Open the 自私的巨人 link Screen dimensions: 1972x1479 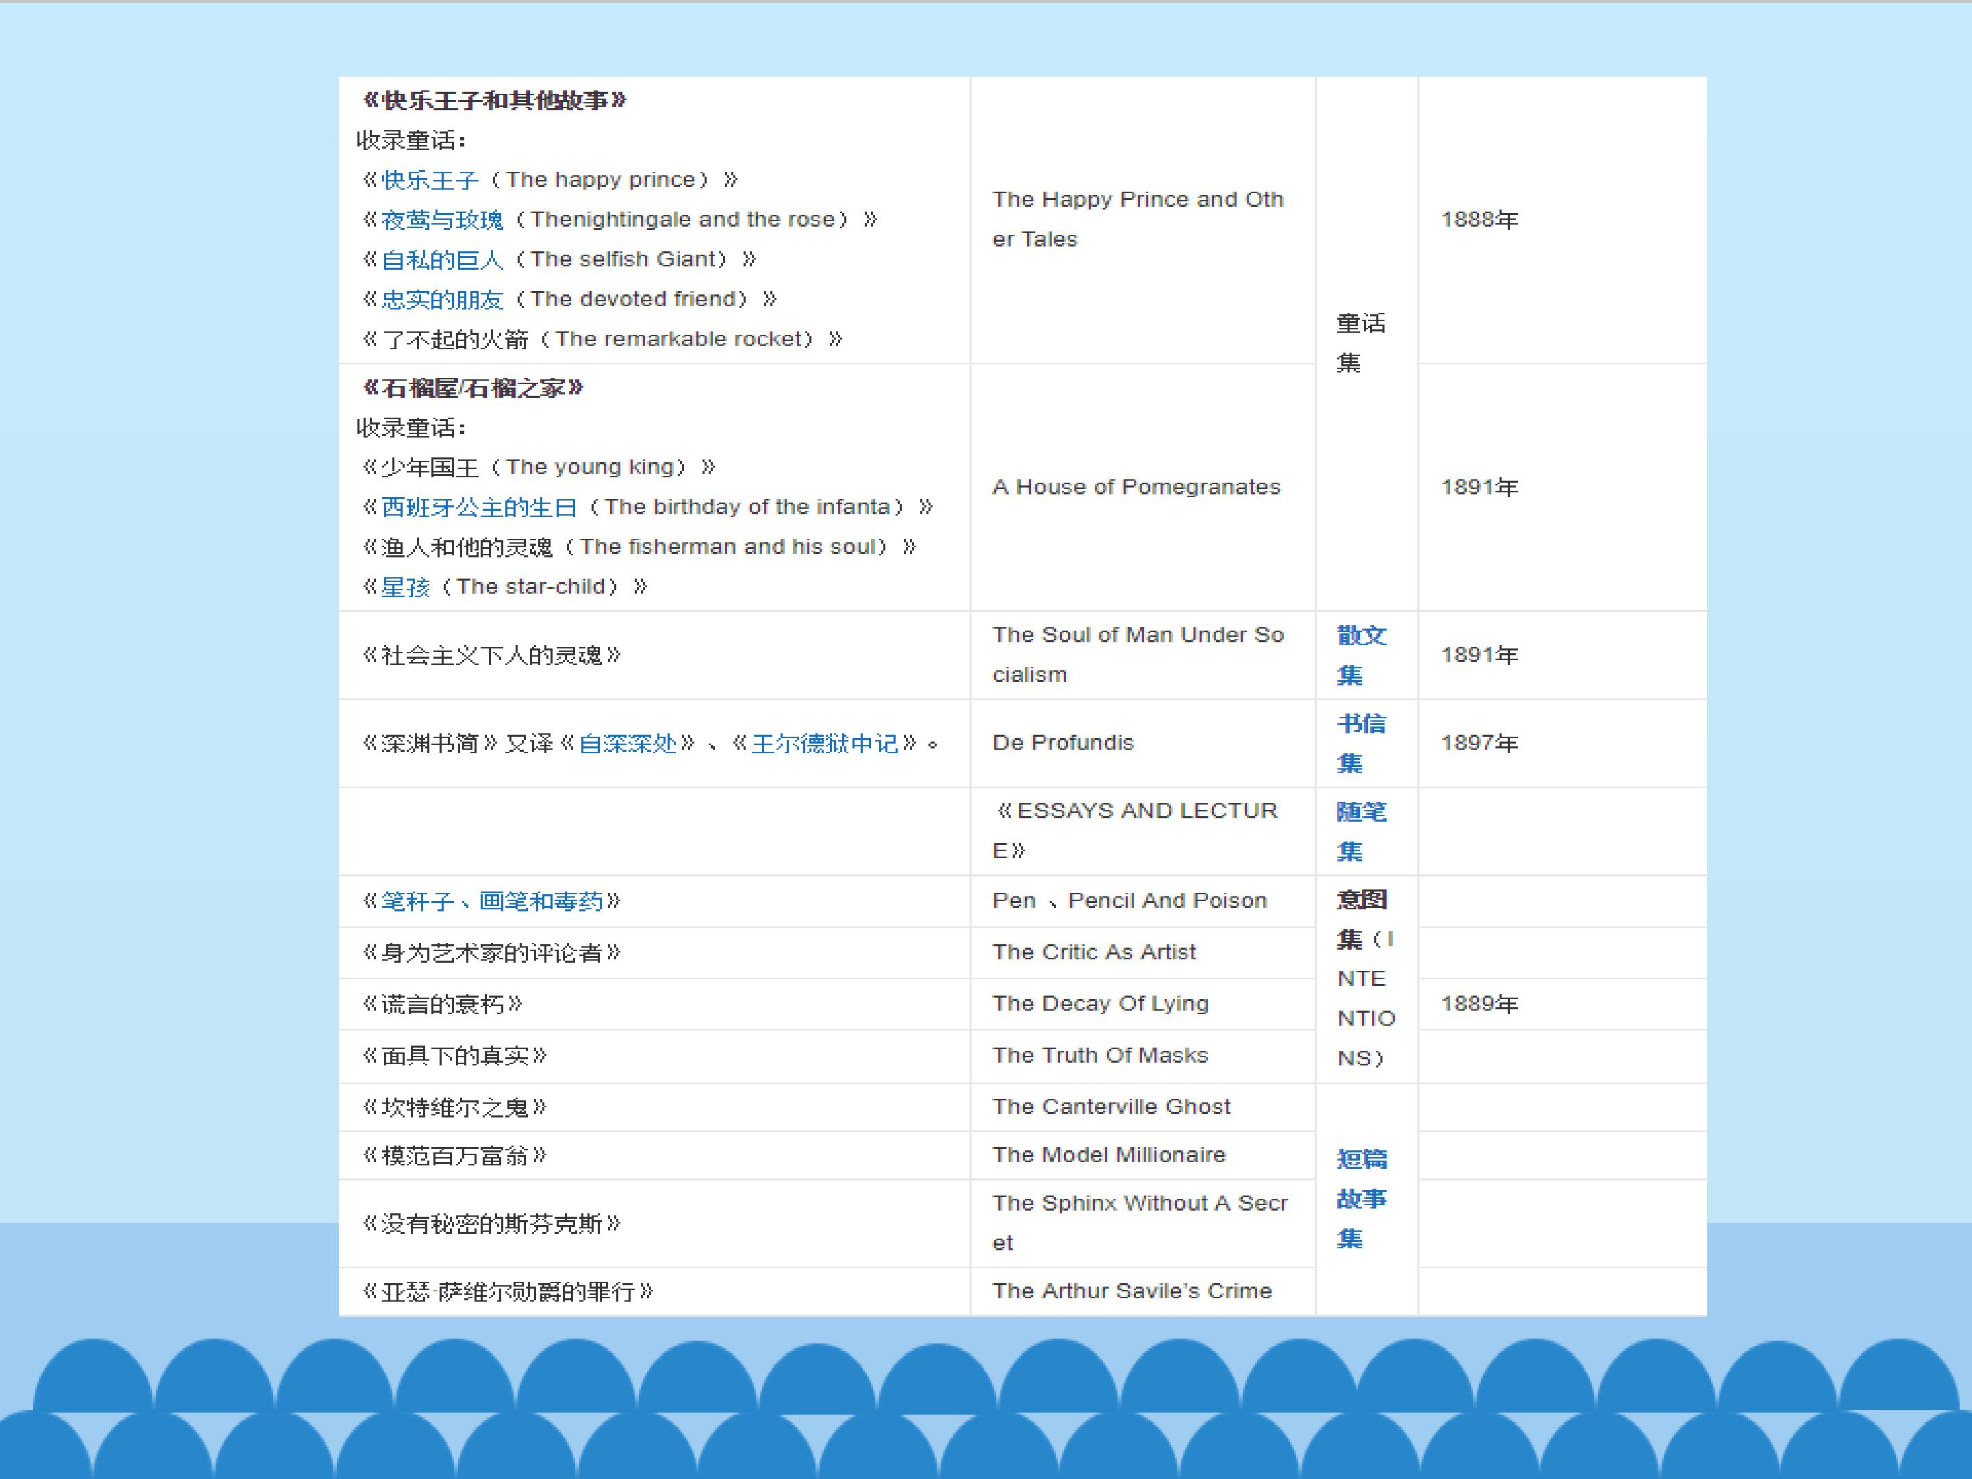pyautogui.click(x=442, y=260)
